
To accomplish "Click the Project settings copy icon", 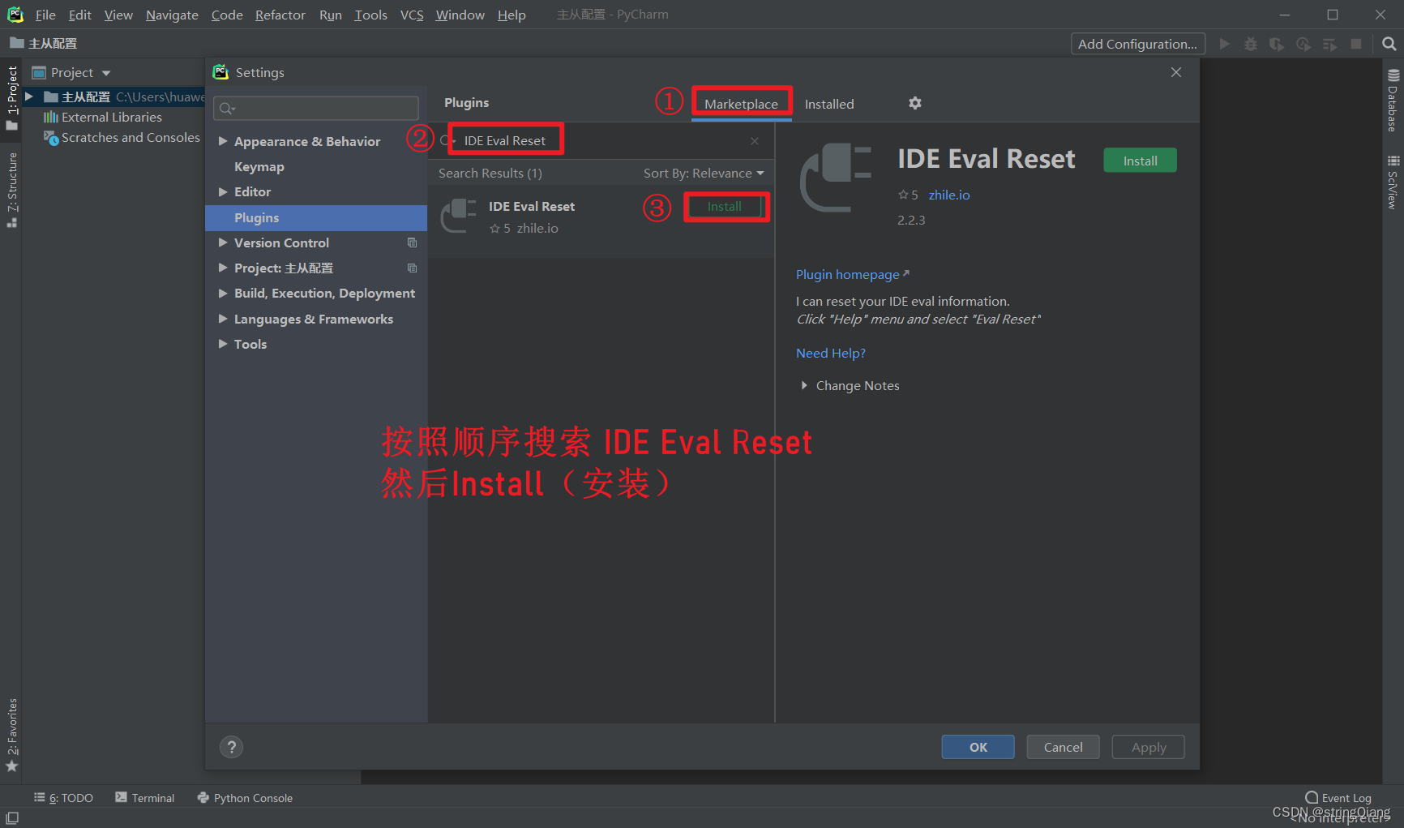I will [412, 268].
